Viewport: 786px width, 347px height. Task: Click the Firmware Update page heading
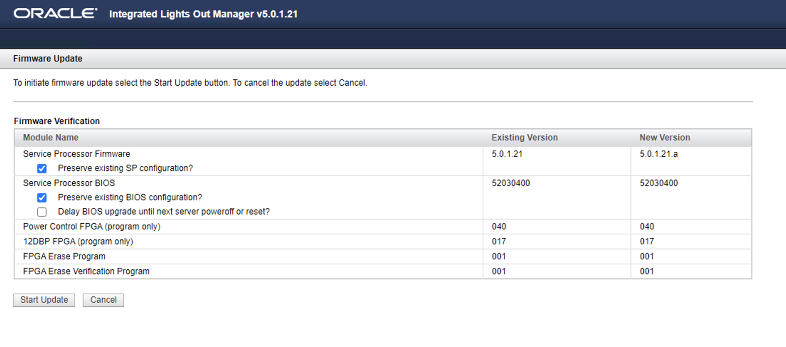(47, 58)
